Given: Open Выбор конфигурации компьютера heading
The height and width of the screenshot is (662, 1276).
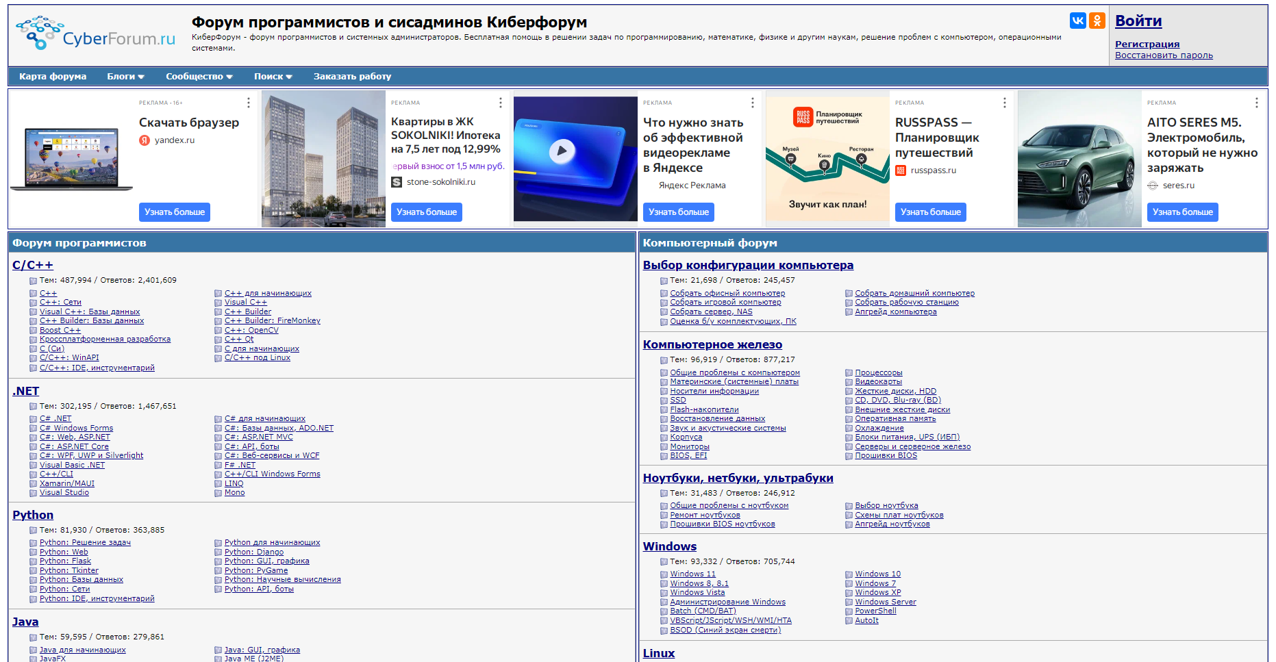Looking at the screenshot, I should click(x=748, y=265).
